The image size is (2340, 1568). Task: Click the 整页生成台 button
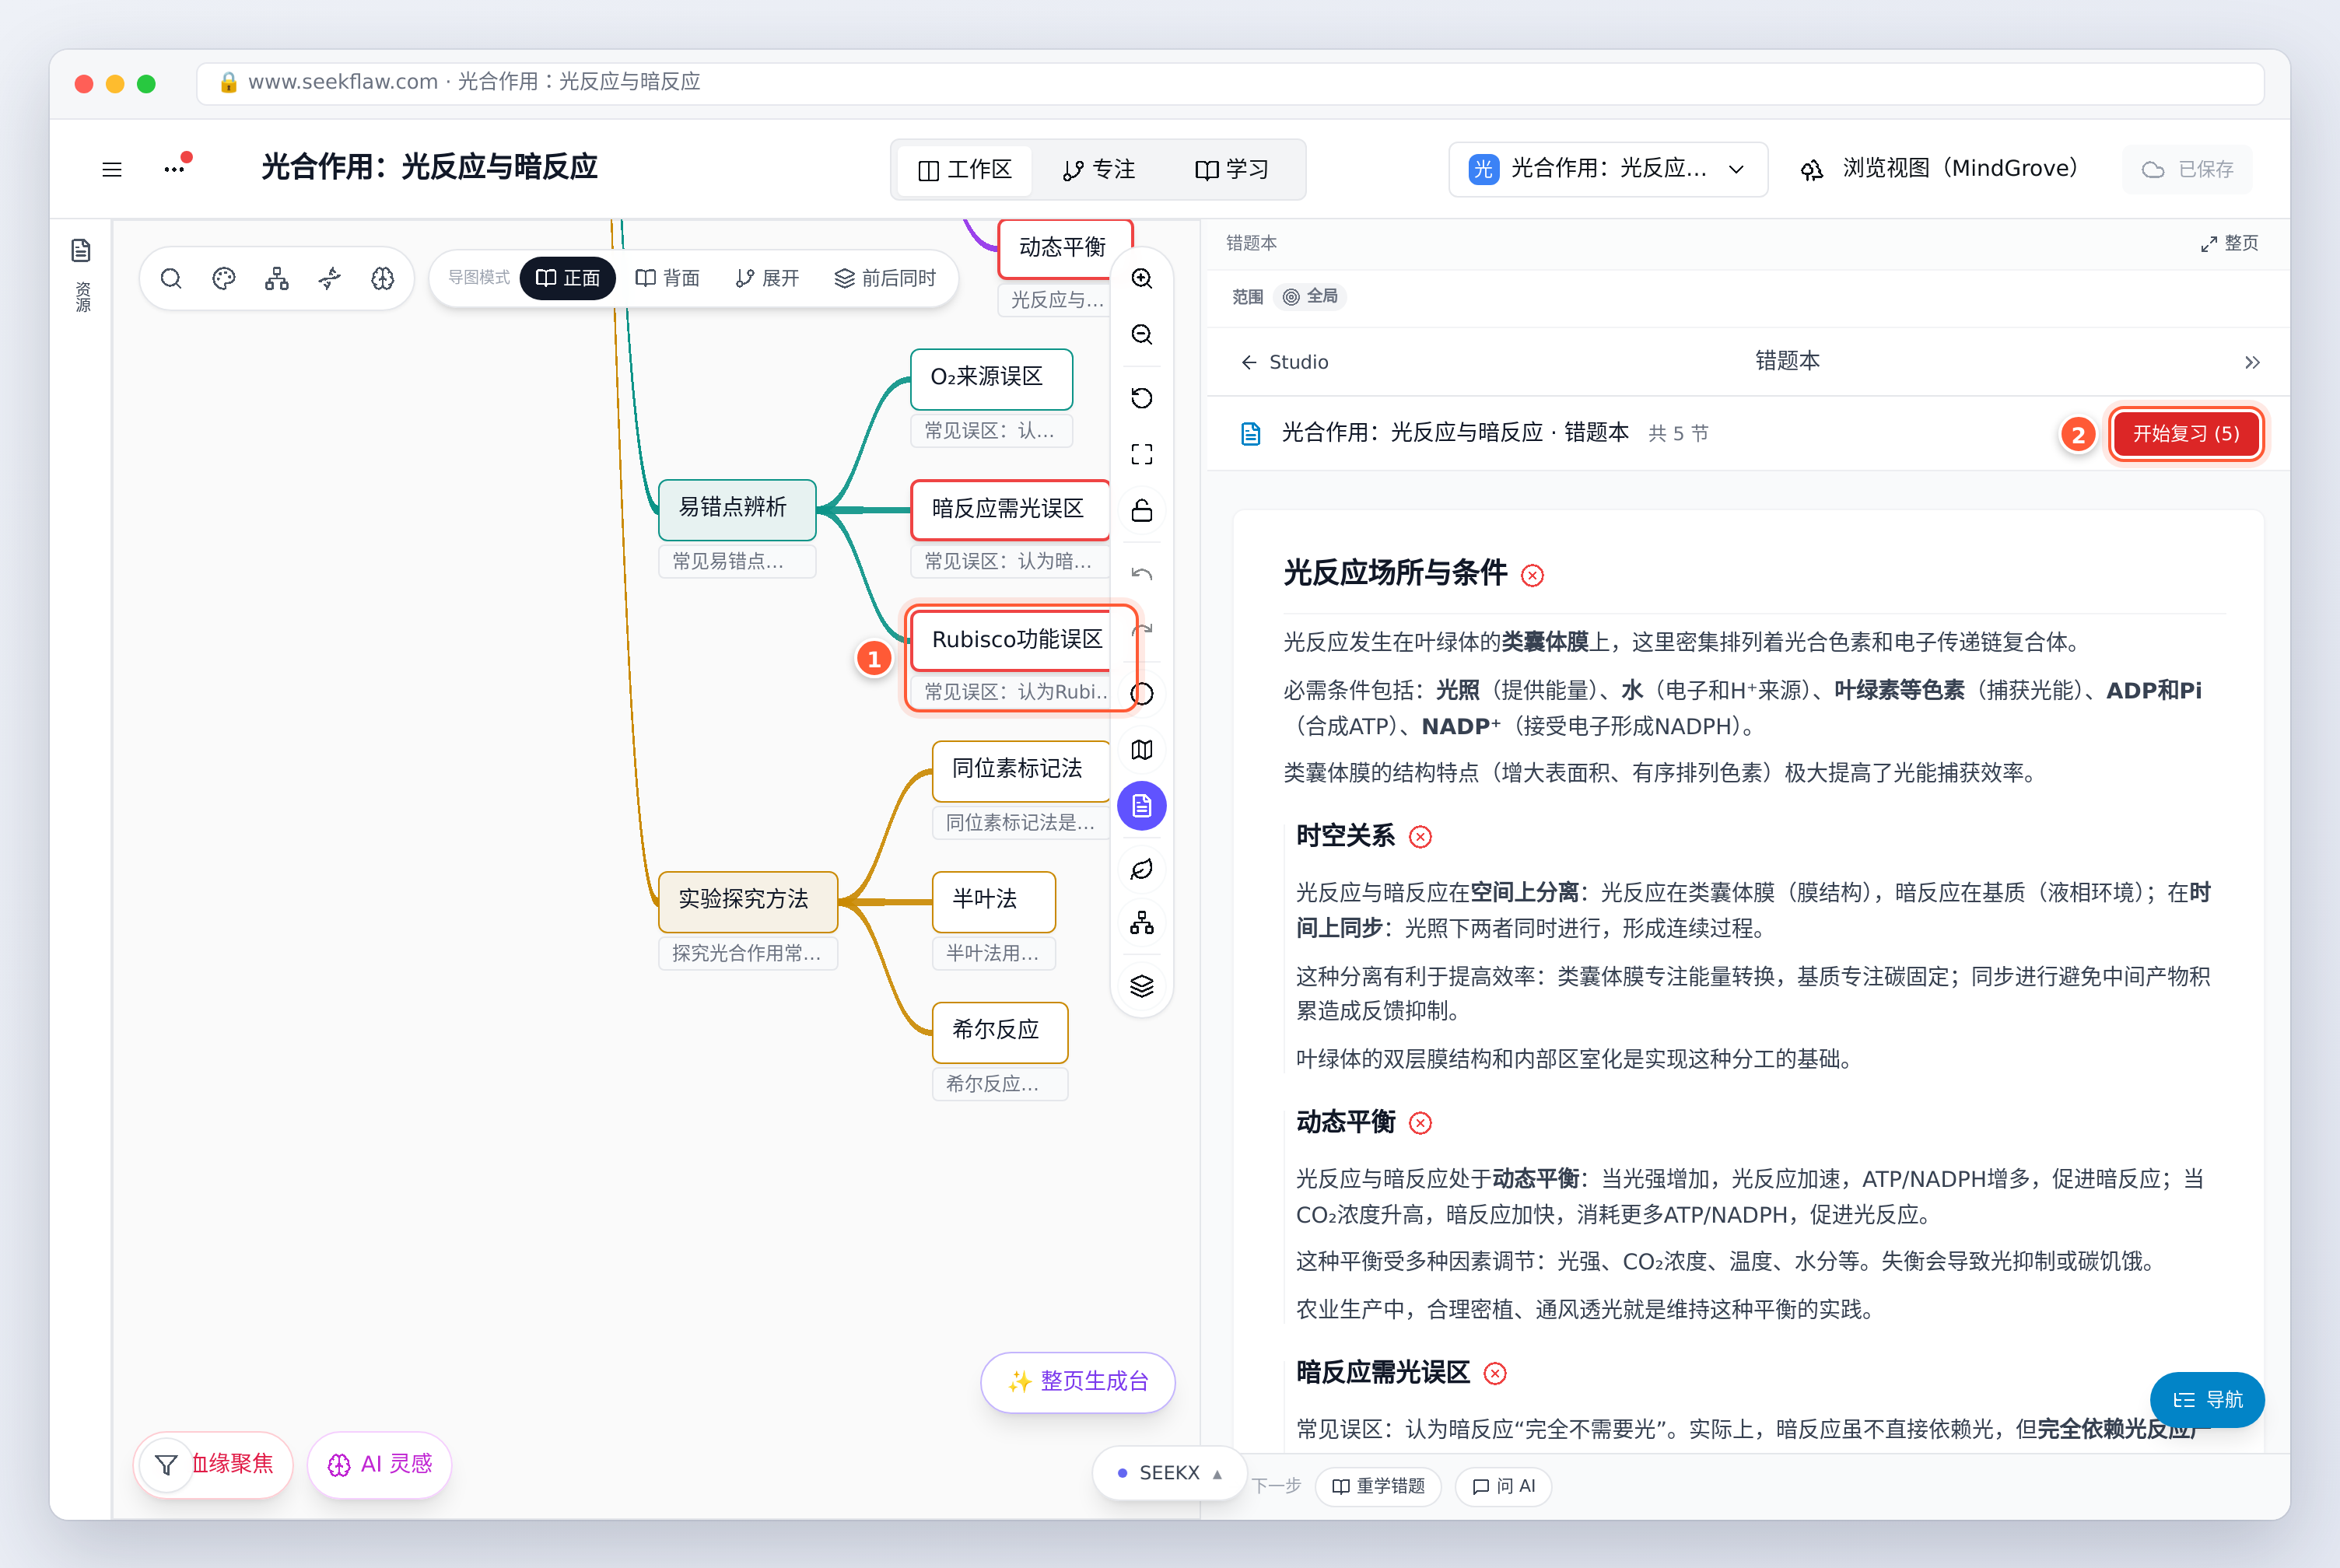(x=1078, y=1381)
